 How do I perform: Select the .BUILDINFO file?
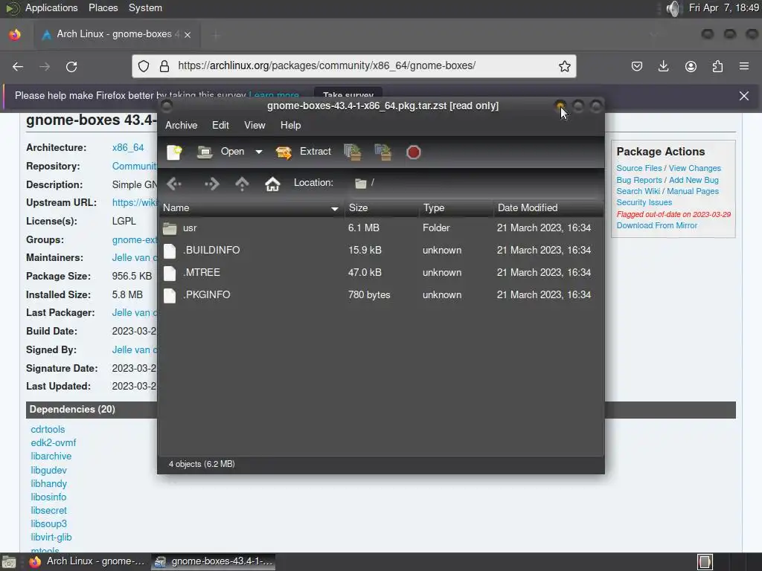pyautogui.click(x=382, y=250)
